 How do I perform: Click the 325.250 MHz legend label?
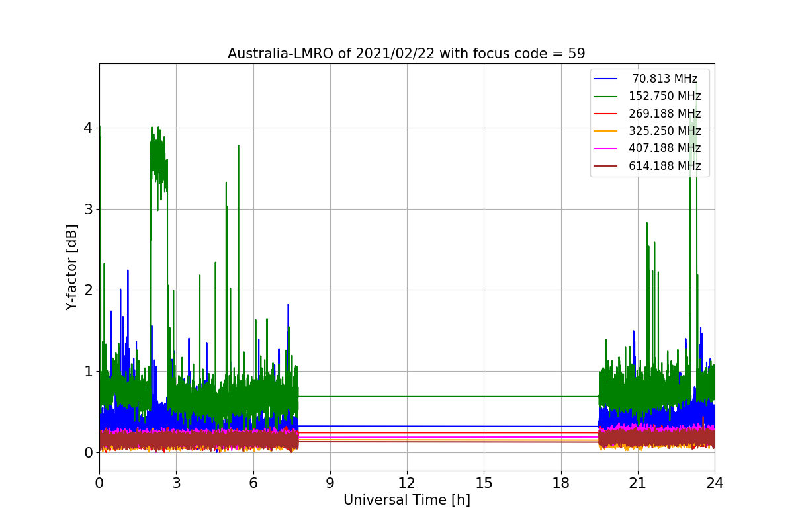[x=665, y=131]
